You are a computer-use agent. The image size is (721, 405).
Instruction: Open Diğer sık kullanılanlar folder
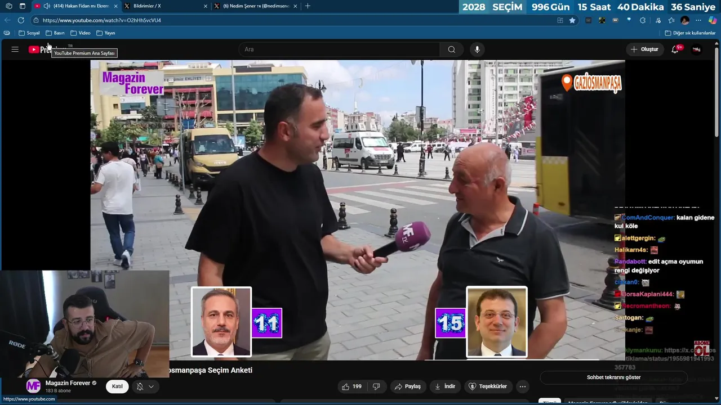690,33
